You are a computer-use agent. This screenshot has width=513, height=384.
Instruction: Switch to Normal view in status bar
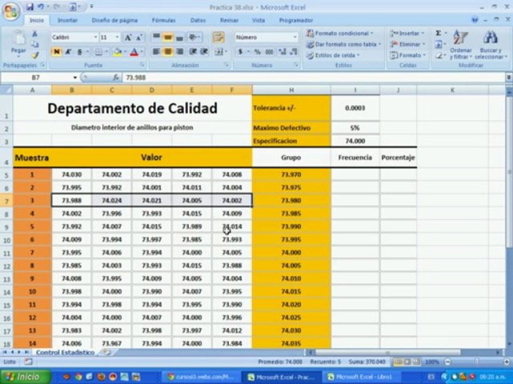click(x=398, y=362)
